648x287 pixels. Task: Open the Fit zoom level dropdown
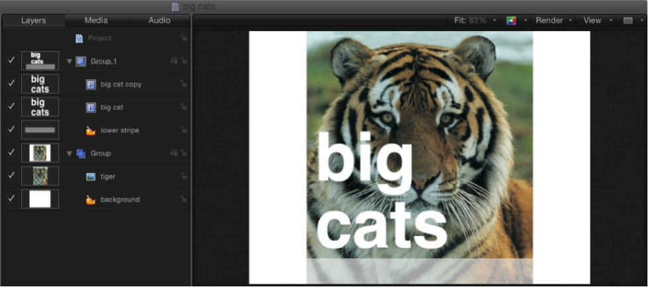point(475,20)
